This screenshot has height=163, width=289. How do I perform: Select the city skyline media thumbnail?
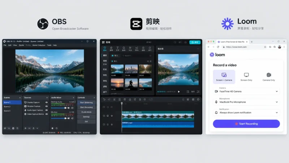pyautogui.click(x=131, y=69)
